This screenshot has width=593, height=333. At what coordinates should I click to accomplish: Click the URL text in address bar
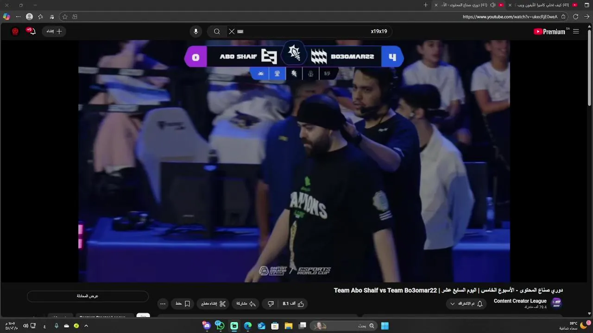[510, 17]
